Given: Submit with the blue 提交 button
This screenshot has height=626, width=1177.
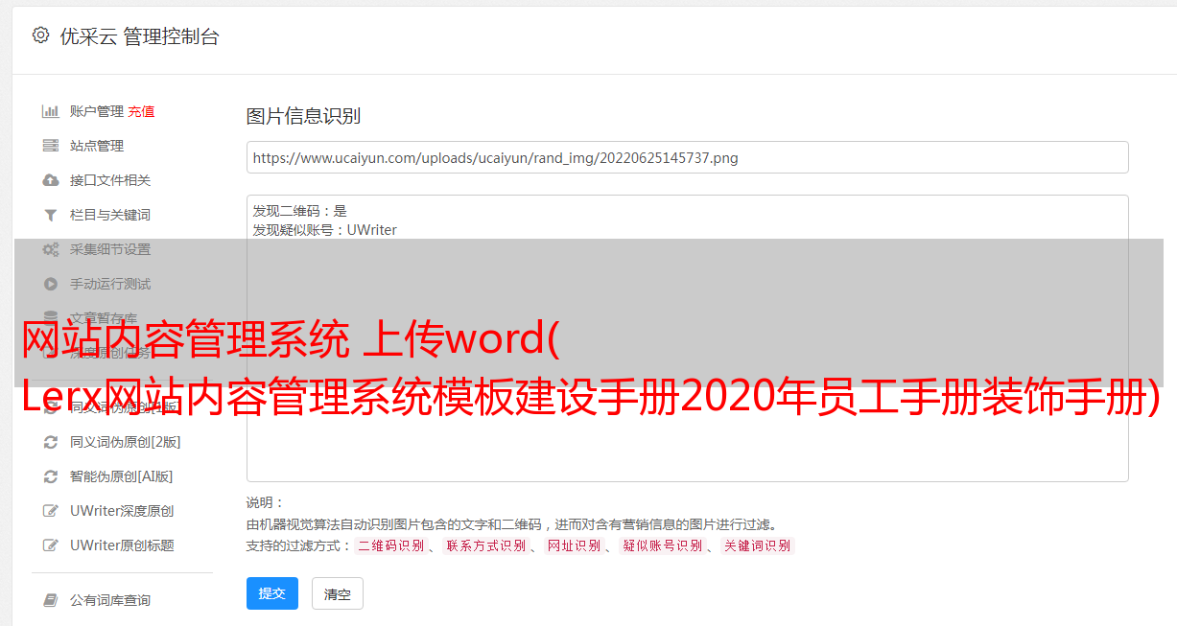Looking at the screenshot, I should pos(272,593).
